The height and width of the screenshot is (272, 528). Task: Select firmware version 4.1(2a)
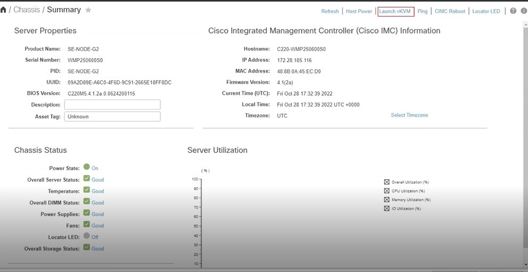tap(285, 83)
